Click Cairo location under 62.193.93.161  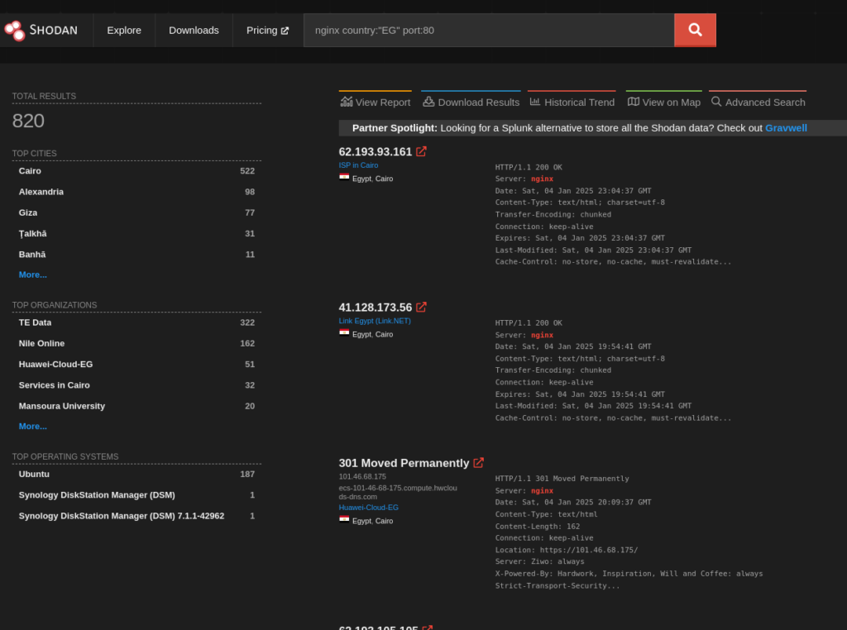[384, 179]
